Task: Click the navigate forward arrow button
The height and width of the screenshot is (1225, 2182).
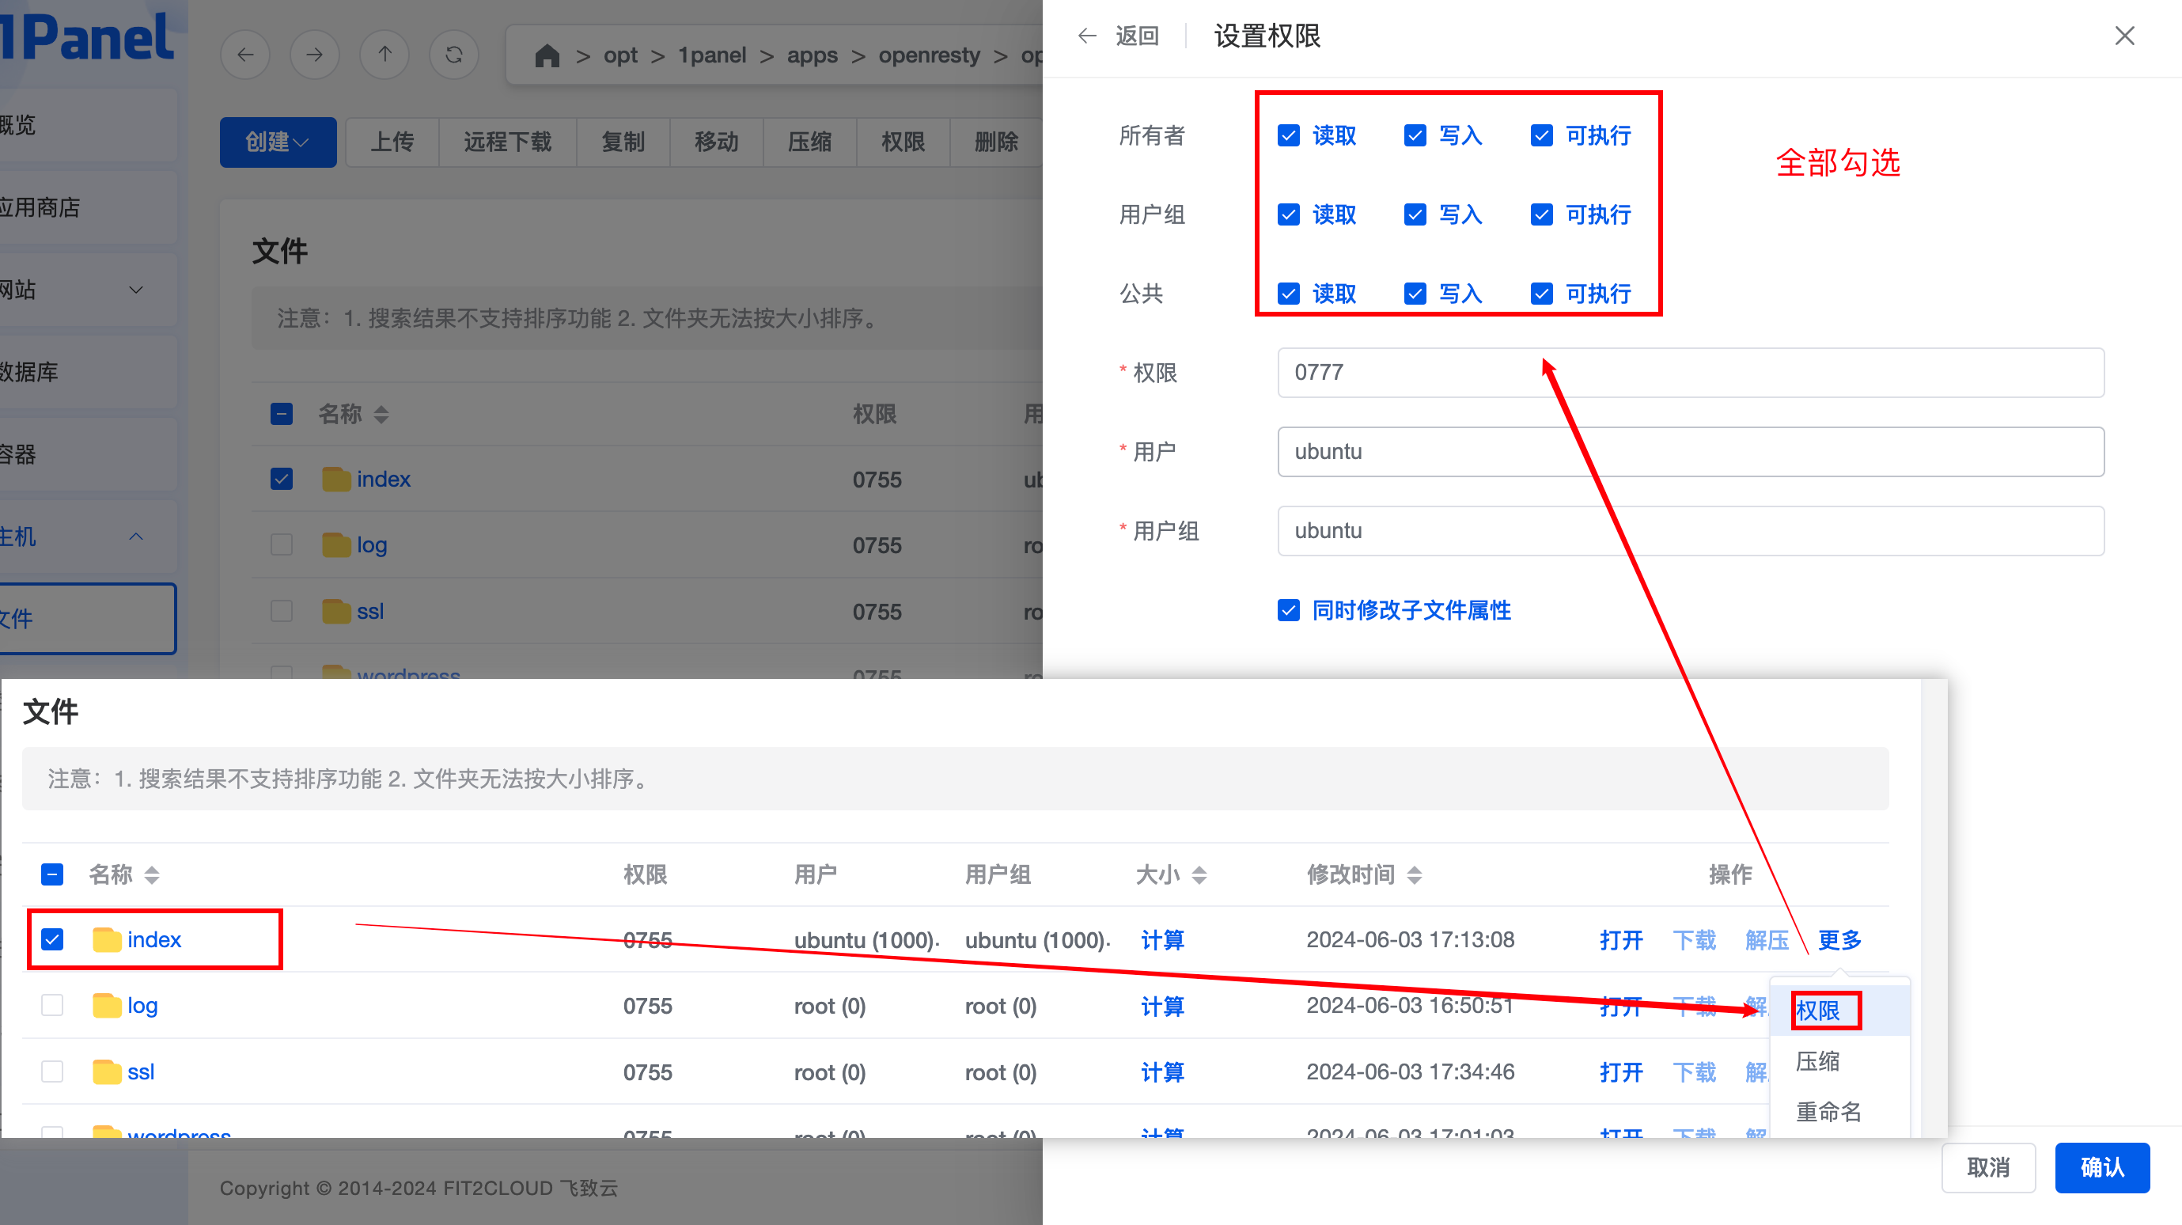Action: (315, 55)
